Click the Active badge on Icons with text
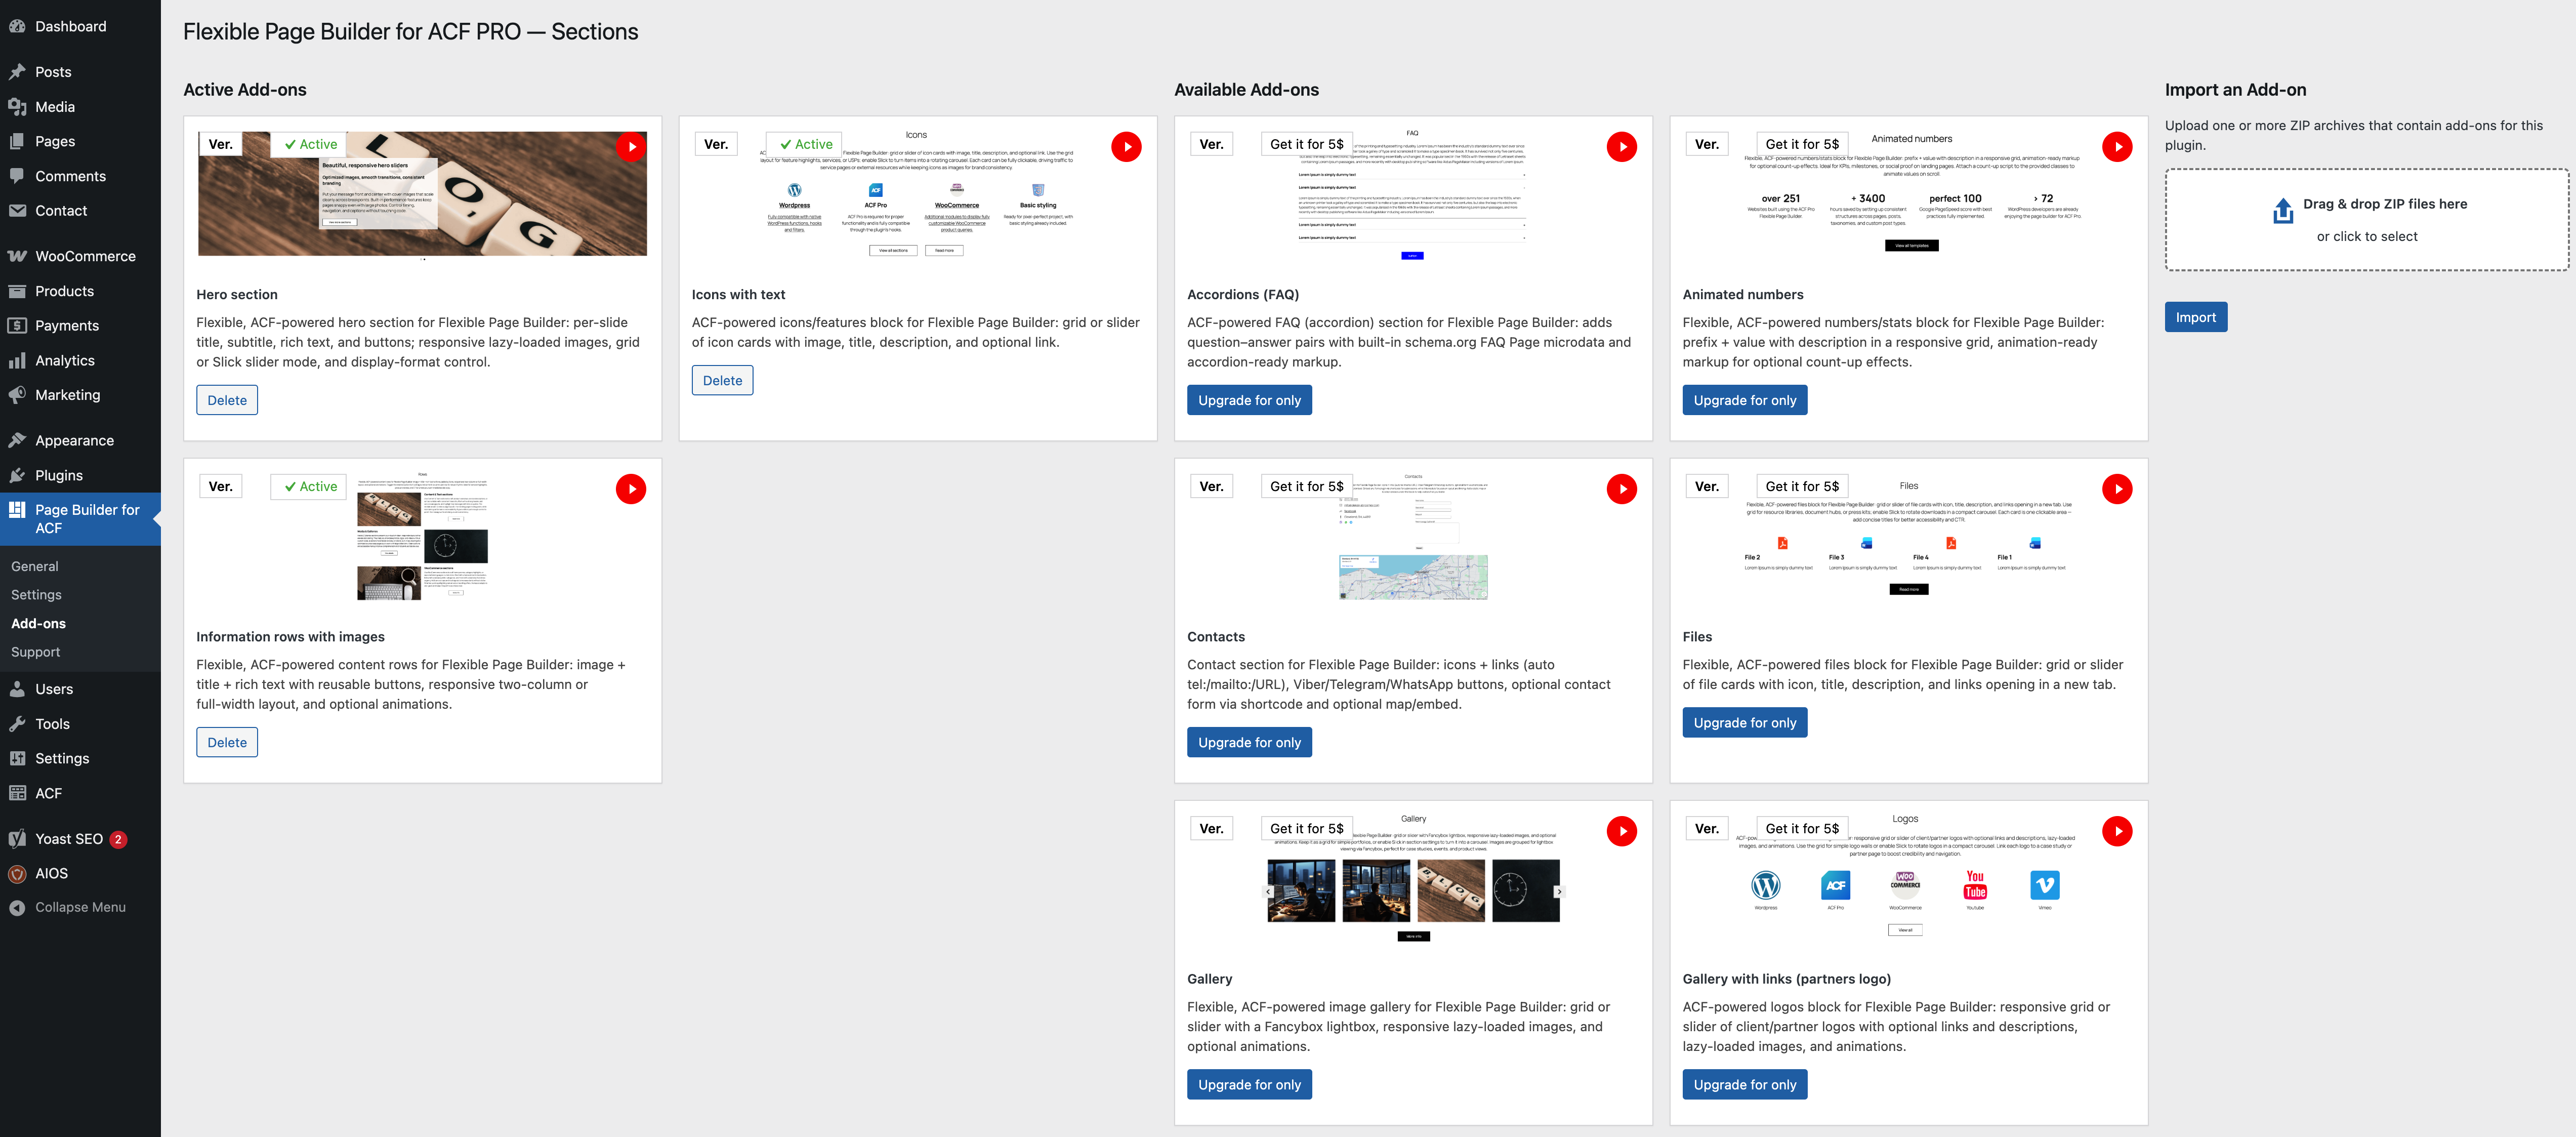2576x1137 pixels. (806, 144)
